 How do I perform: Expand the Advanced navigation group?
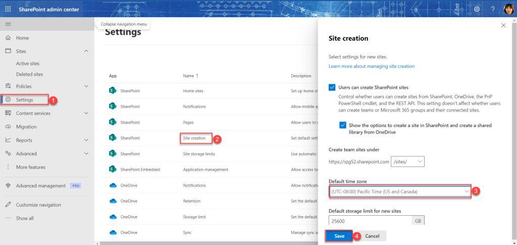click(x=86, y=154)
